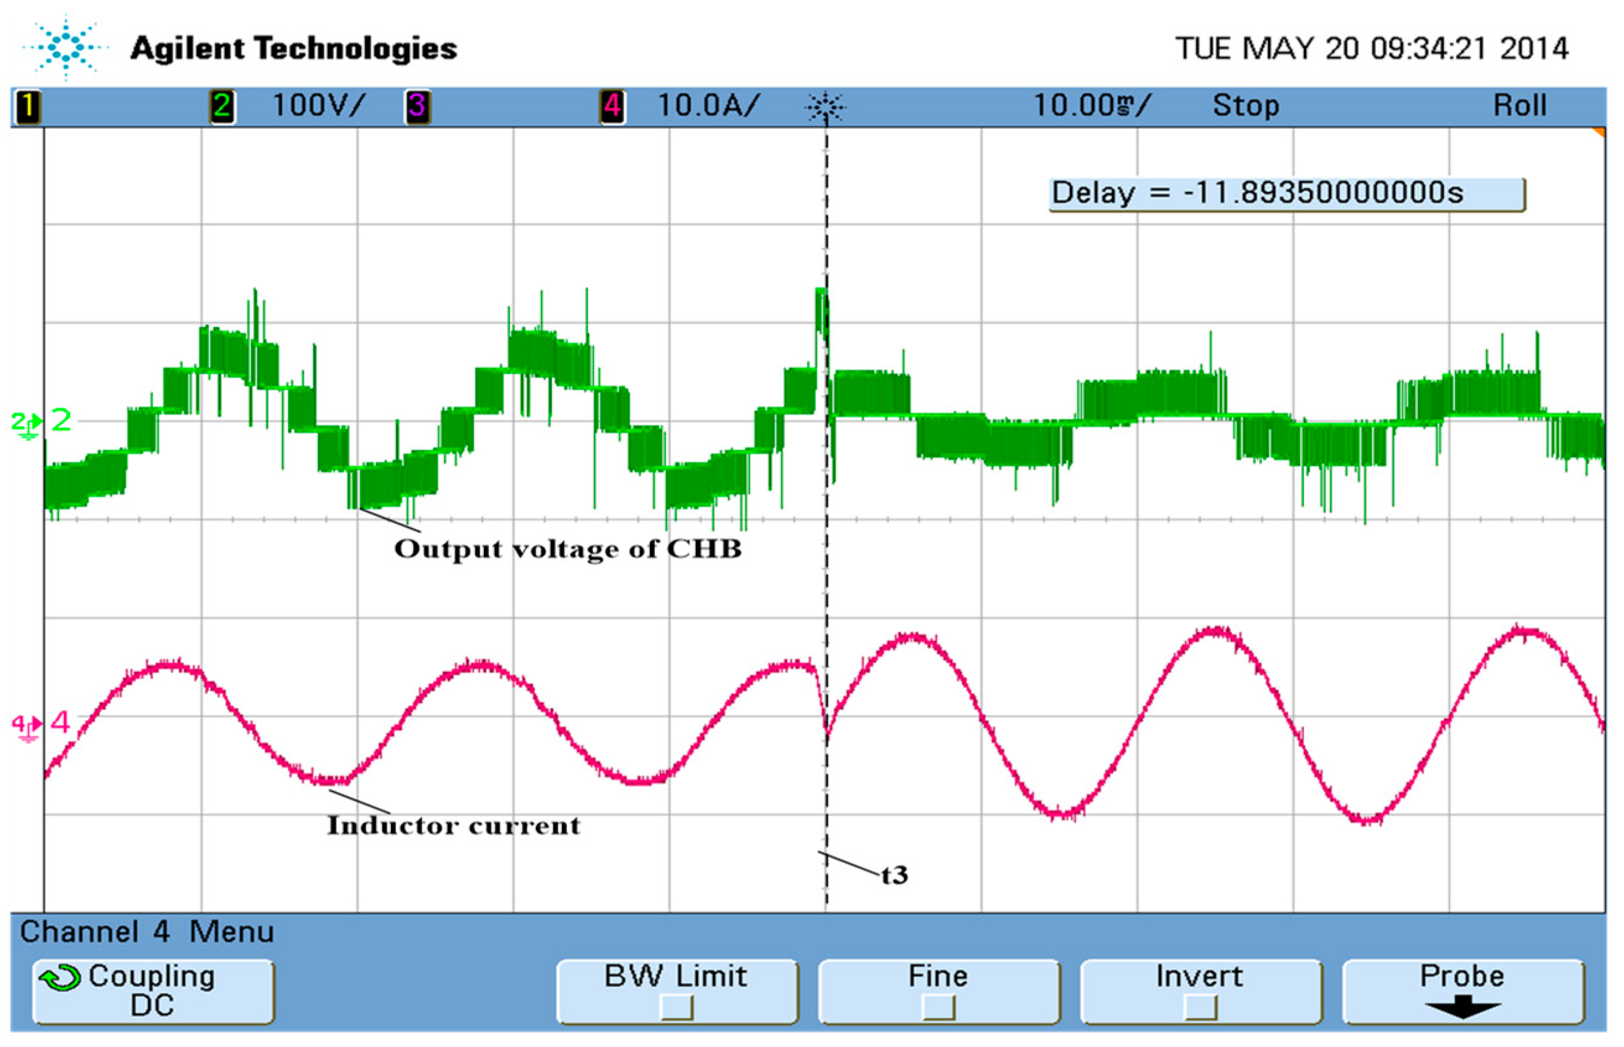Toggle the Fine adjustment checkbox
Image resolution: width=1624 pixels, height=1047 pixels.
pos(938,1007)
